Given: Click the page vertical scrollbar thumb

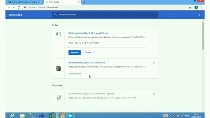Looking at the screenshot, I should (203, 35).
